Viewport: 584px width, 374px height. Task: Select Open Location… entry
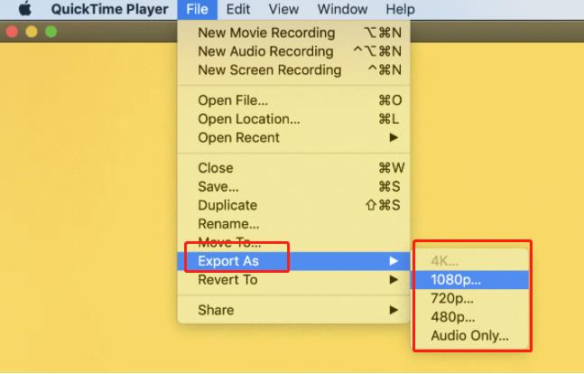point(294,119)
